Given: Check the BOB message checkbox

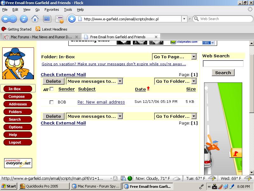Looking at the screenshot, I should point(51,102).
